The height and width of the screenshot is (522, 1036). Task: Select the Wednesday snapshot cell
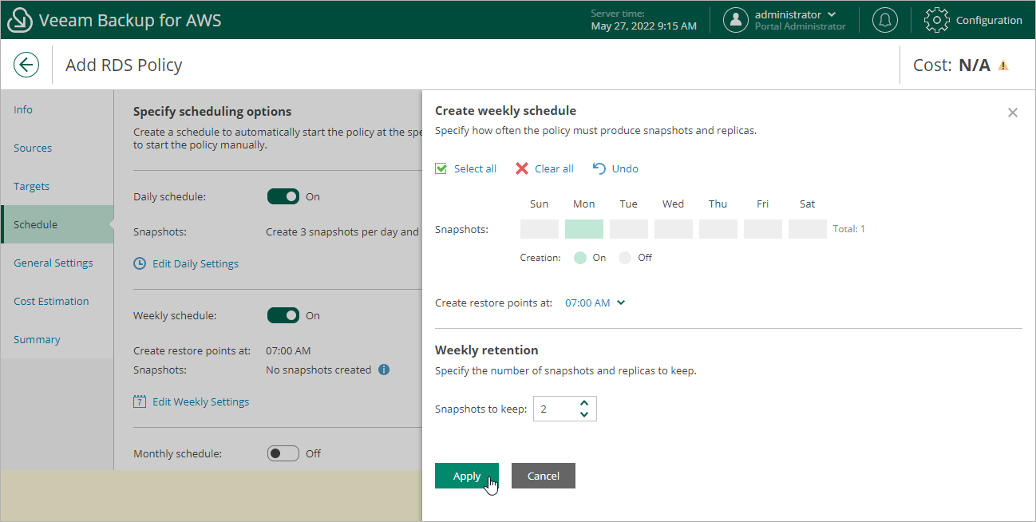tap(674, 229)
